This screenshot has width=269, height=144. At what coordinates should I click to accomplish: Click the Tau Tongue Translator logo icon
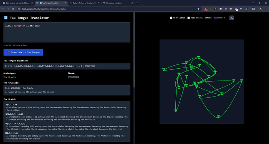(x=6, y=18)
